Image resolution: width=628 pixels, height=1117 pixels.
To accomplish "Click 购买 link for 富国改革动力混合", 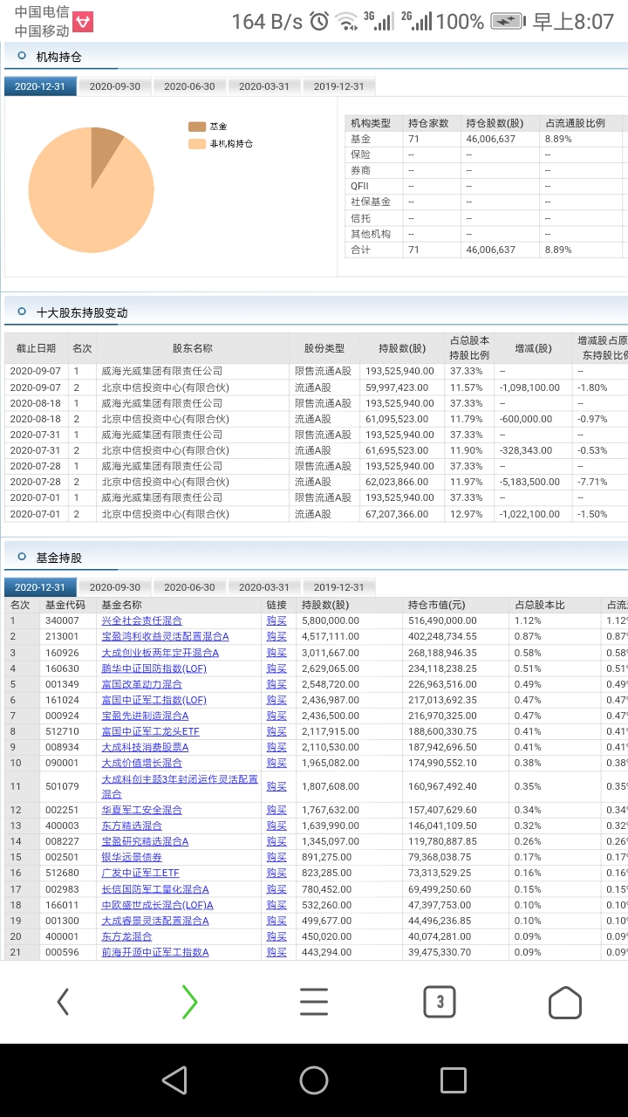I will click(x=276, y=684).
